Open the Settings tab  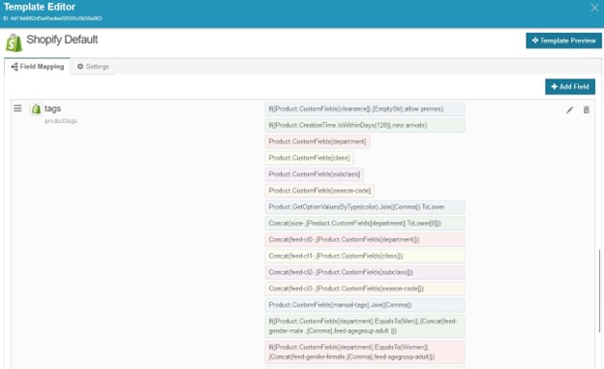click(x=93, y=67)
